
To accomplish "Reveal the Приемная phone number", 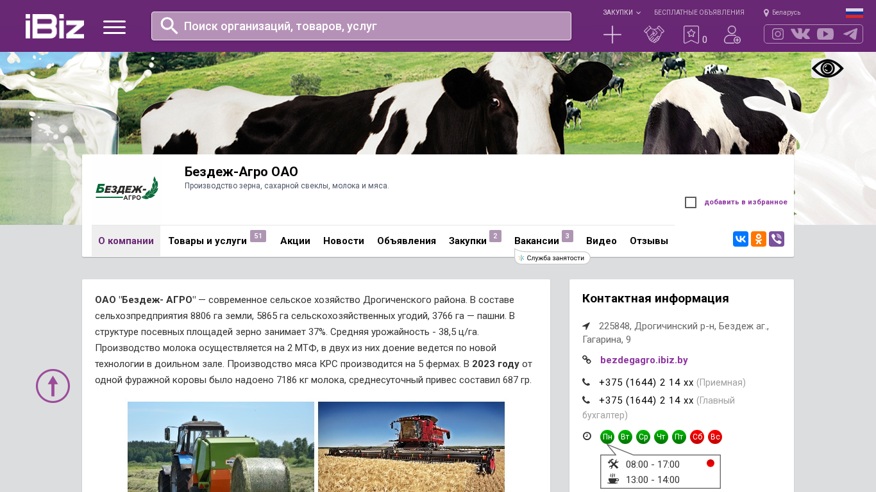I will click(x=646, y=382).
